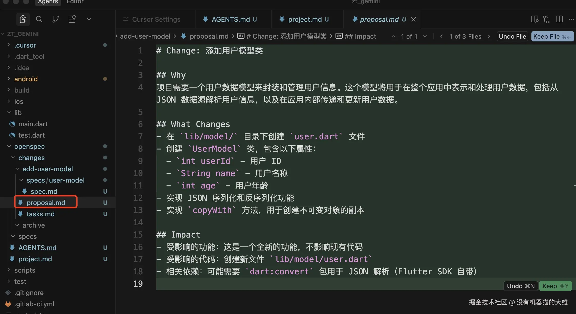Close the proposal.md tab
Viewport: 576px width, 314px height.
tap(413, 19)
